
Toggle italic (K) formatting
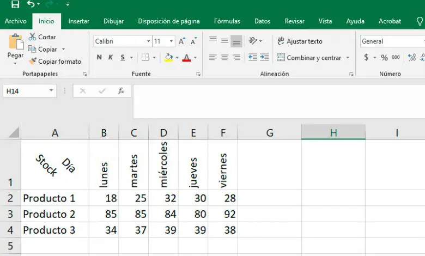111,57
